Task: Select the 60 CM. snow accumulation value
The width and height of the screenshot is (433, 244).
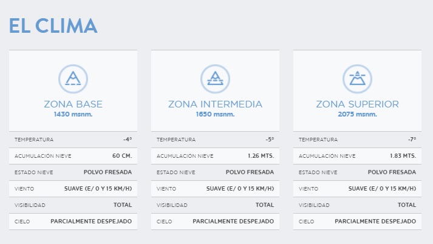Action: pos(121,156)
